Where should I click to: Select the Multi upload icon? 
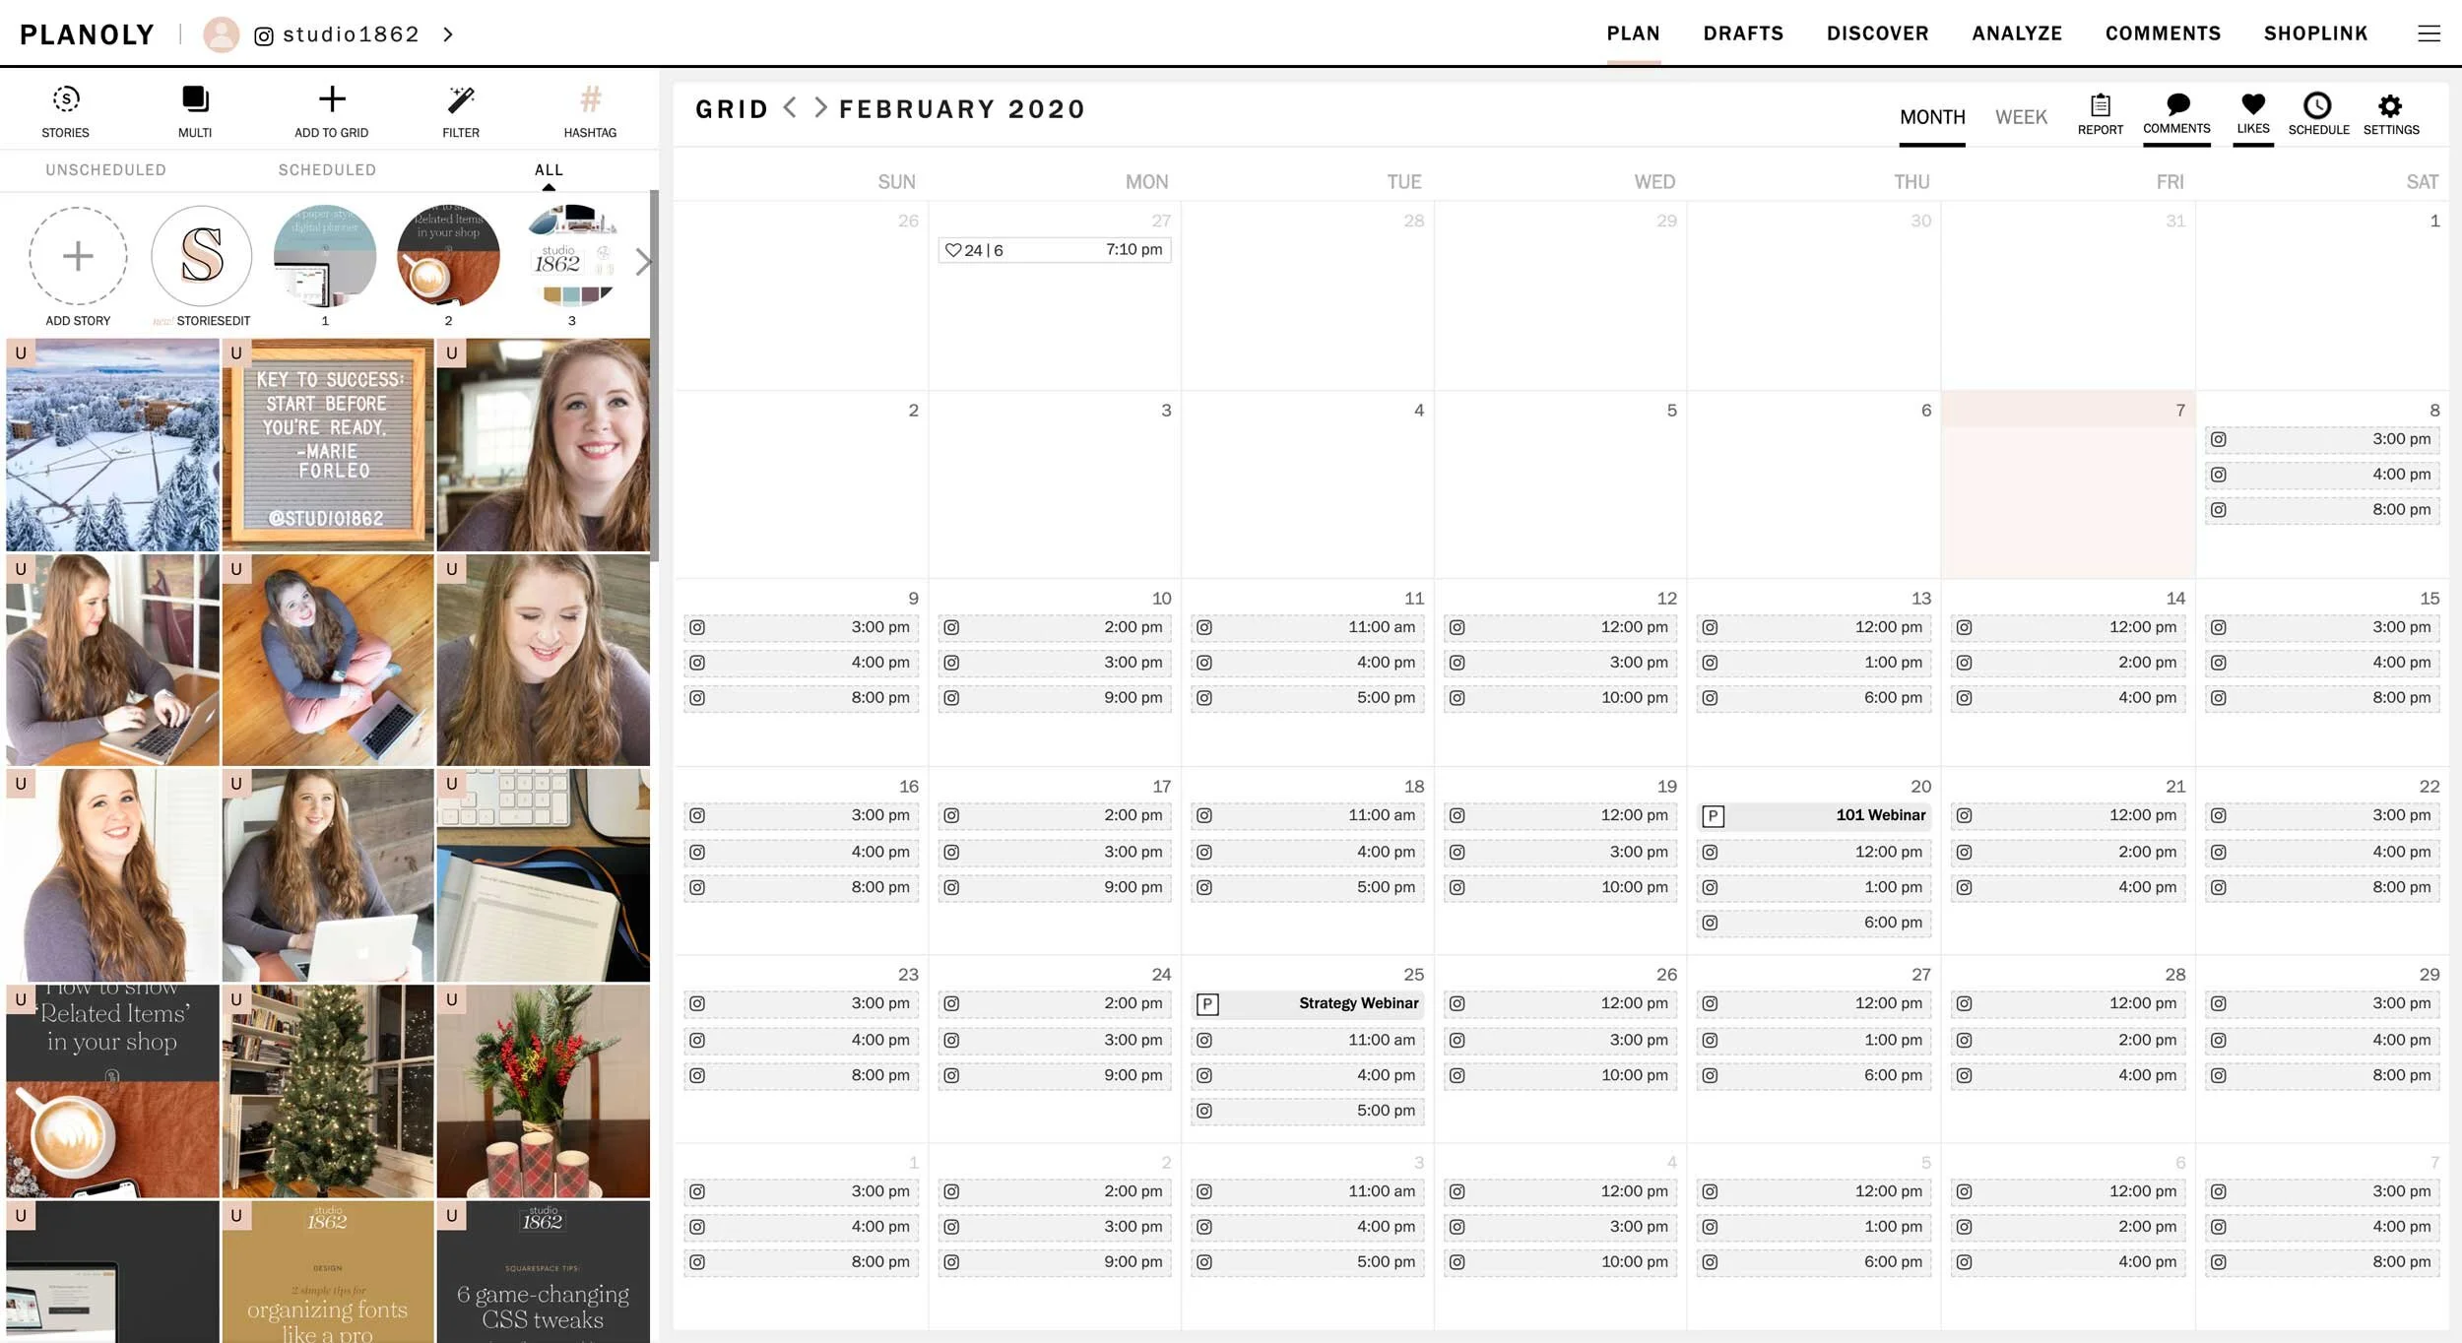(195, 99)
